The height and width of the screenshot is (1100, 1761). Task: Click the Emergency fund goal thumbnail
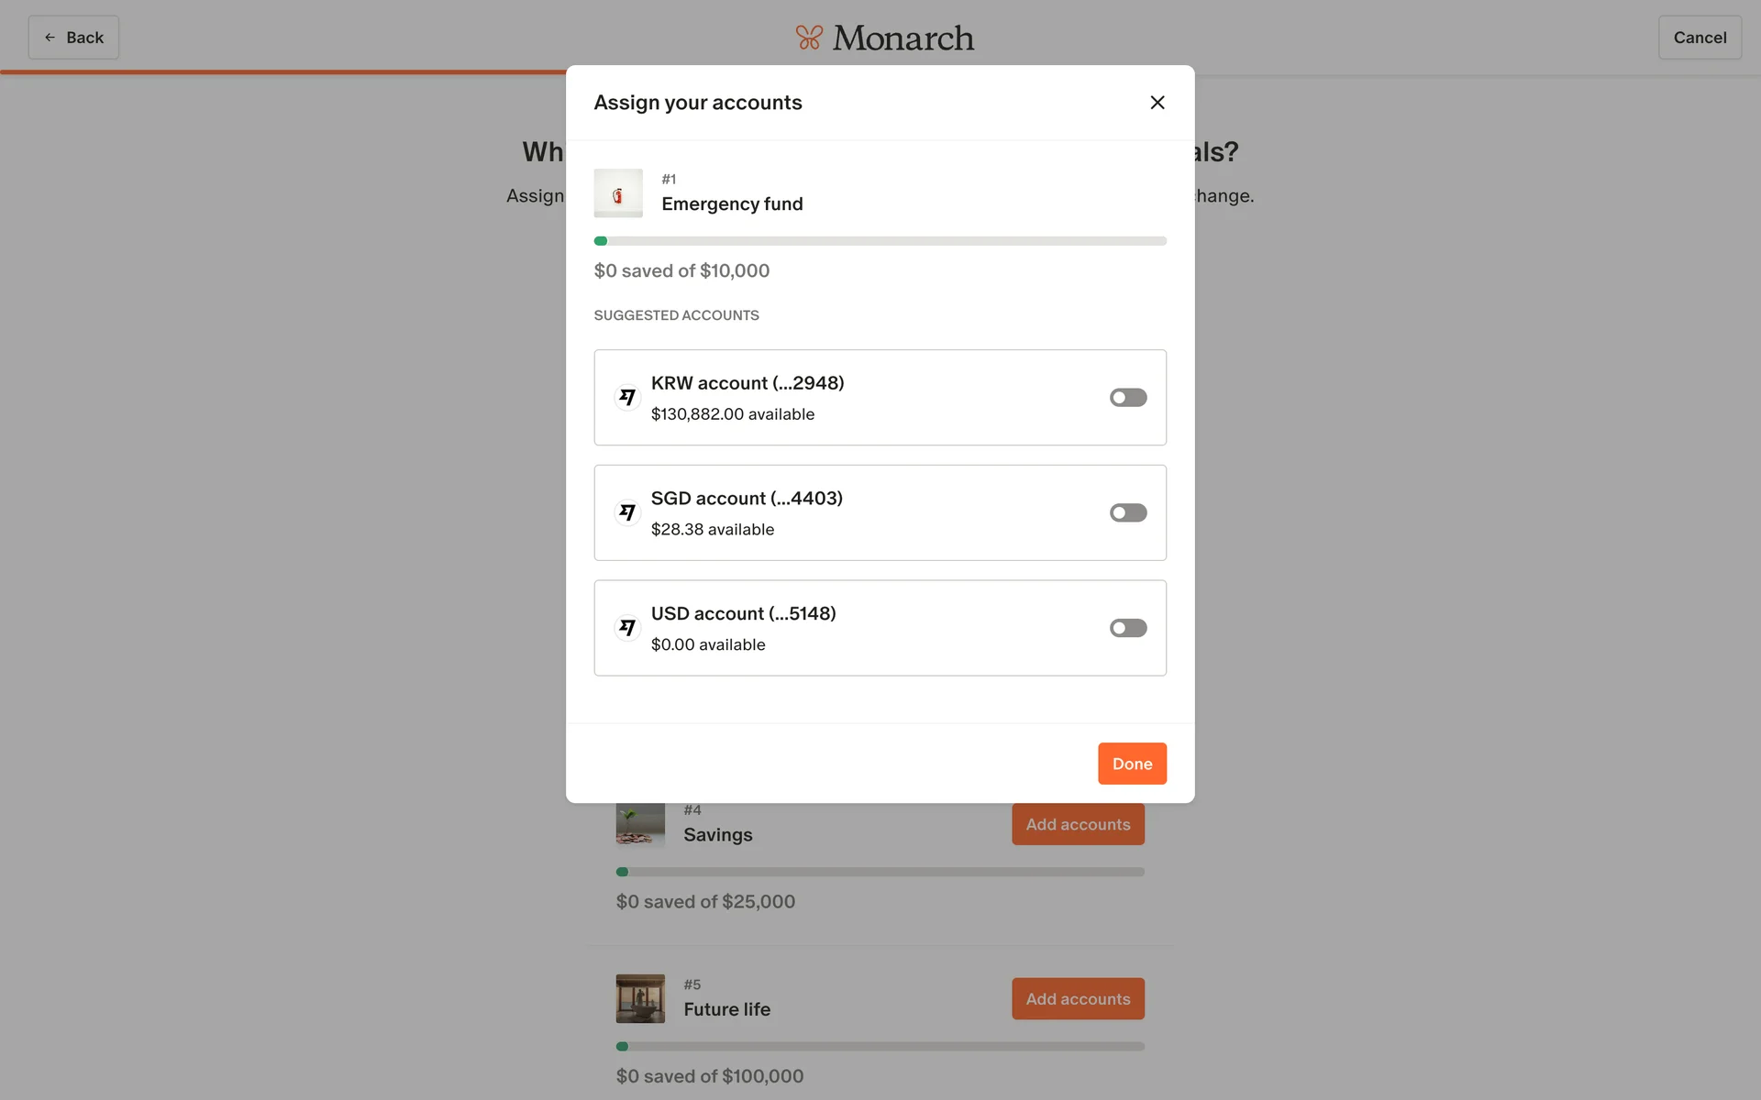(618, 193)
